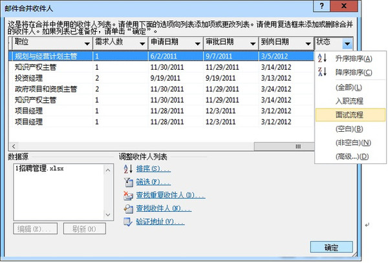Select 面试流程 in the filter menu
Image resolution: width=388 pixels, height=263 pixels.
click(x=349, y=114)
